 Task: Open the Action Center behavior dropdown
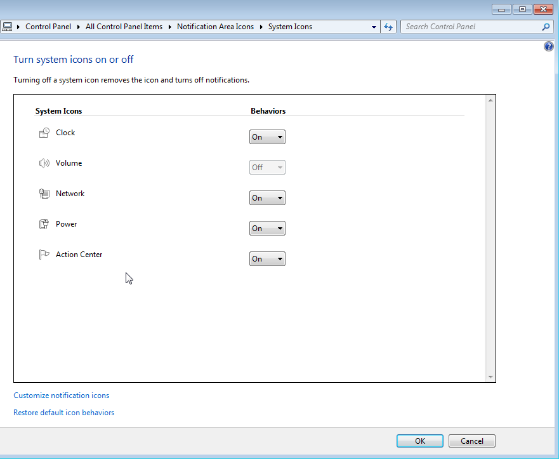(267, 258)
